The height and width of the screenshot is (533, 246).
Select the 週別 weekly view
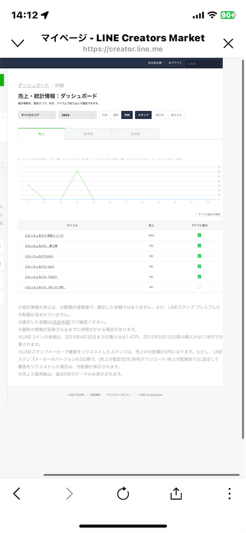point(116,115)
